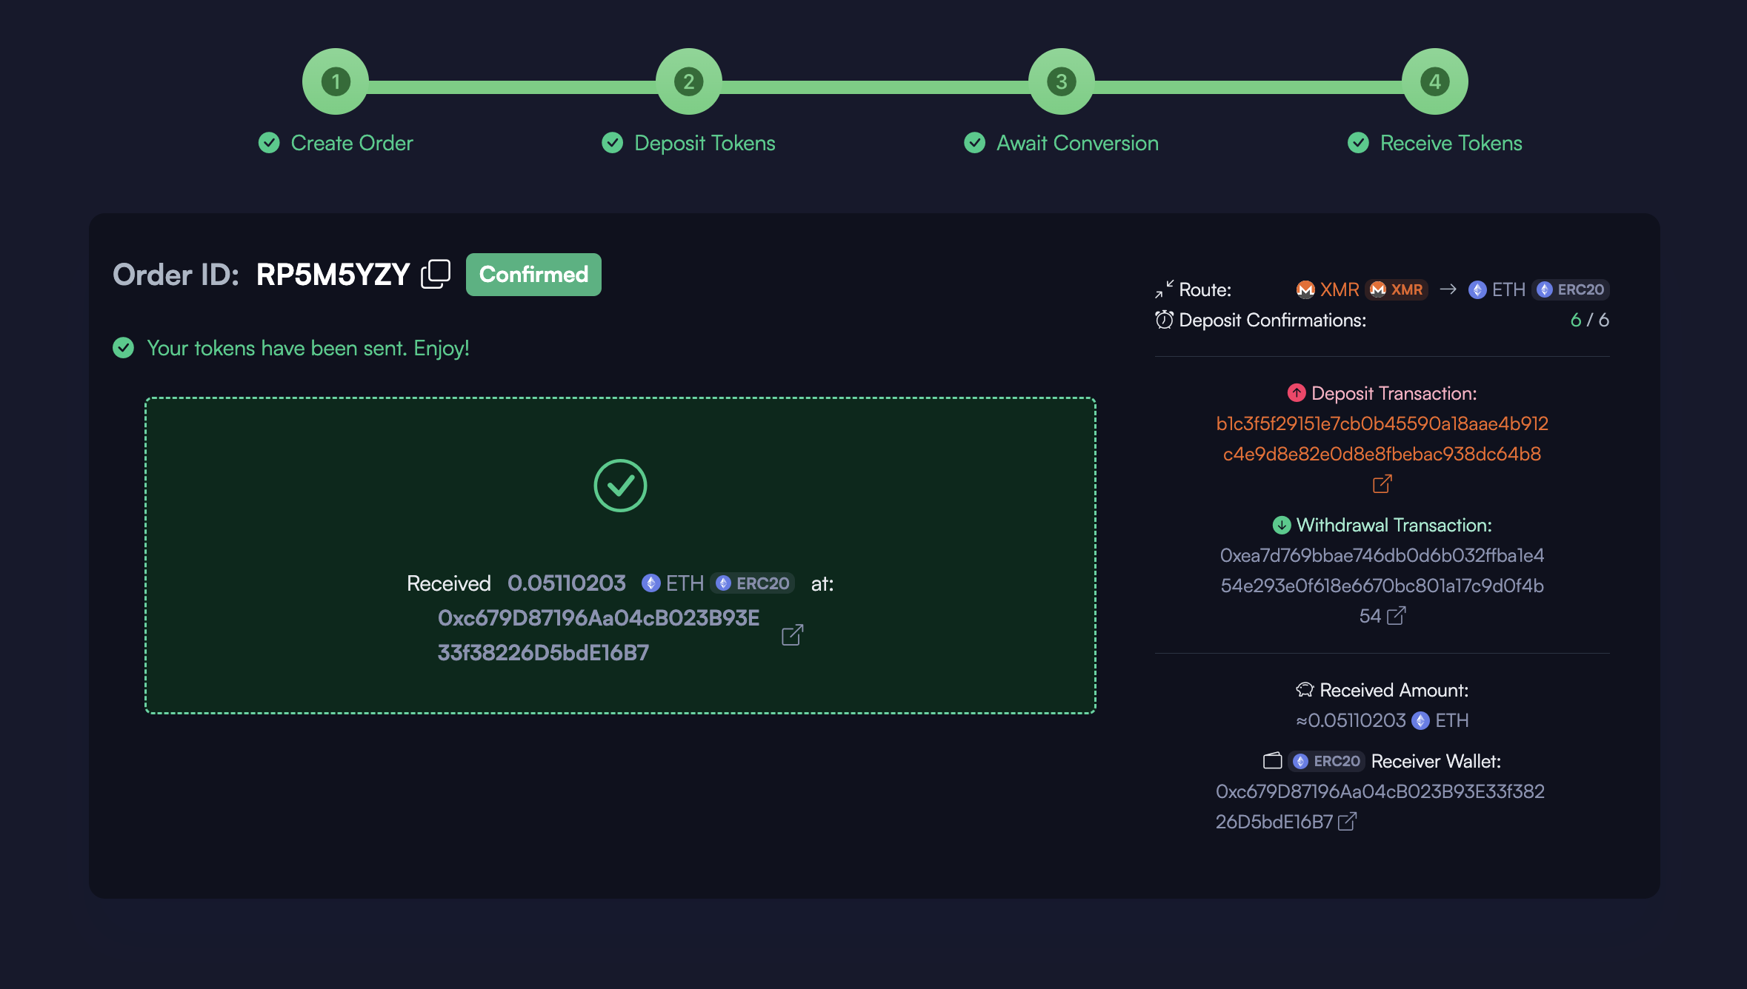Viewport: 1747px width, 989px height.
Task: Click the Ethereum icon next to ETH in route
Action: click(1477, 289)
